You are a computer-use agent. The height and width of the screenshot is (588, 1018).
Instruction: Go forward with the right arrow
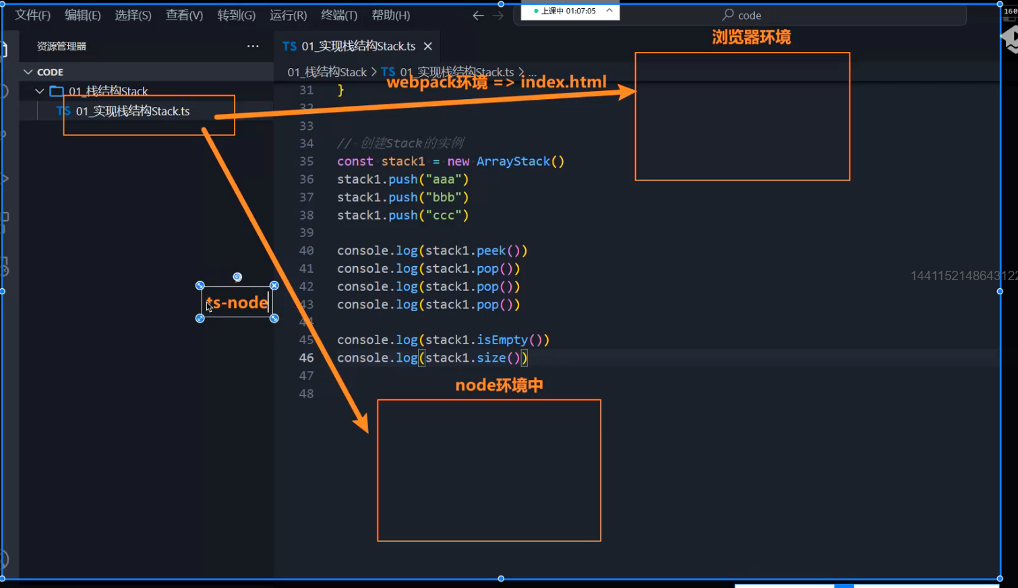(x=498, y=15)
